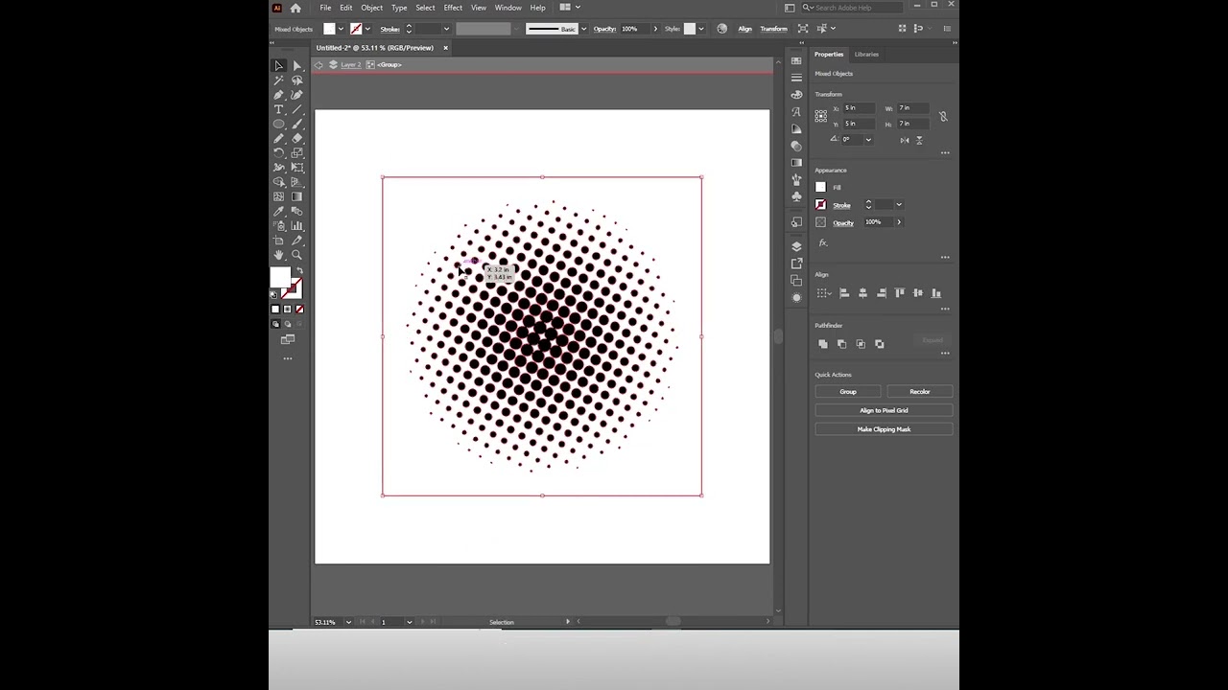Select the Rotate tool
The height and width of the screenshot is (690, 1228).
tap(278, 152)
